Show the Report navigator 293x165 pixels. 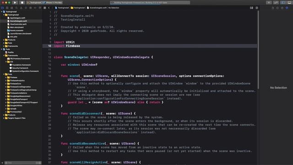pos(40,8)
